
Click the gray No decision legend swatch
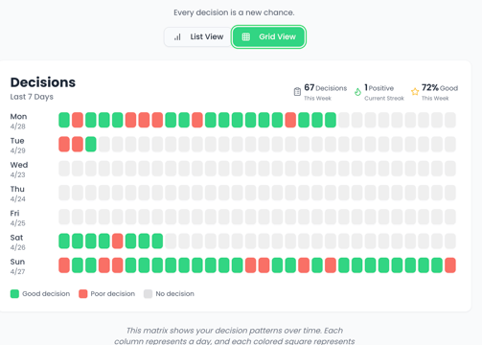(148, 294)
